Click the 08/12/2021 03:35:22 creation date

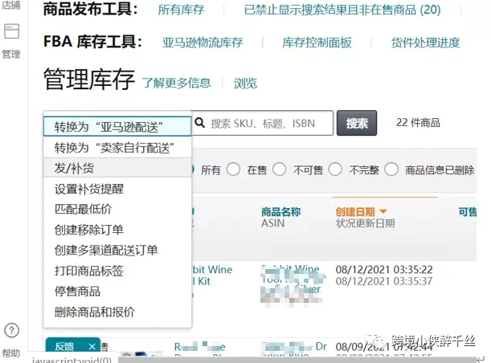pyautogui.click(x=384, y=269)
